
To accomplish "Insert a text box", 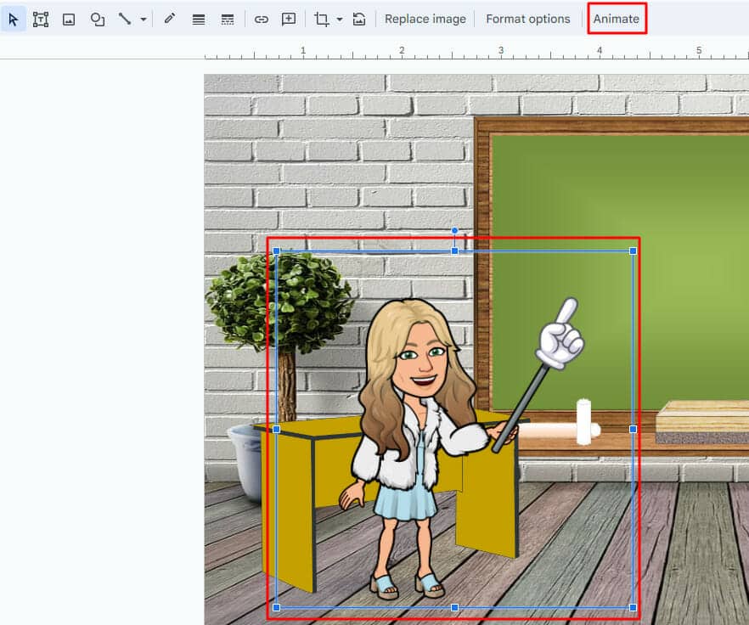I will click(x=39, y=18).
